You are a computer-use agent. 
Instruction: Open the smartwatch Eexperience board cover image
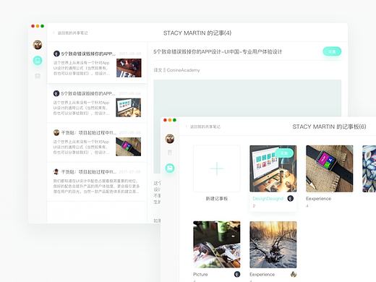pyautogui.click(x=330, y=168)
